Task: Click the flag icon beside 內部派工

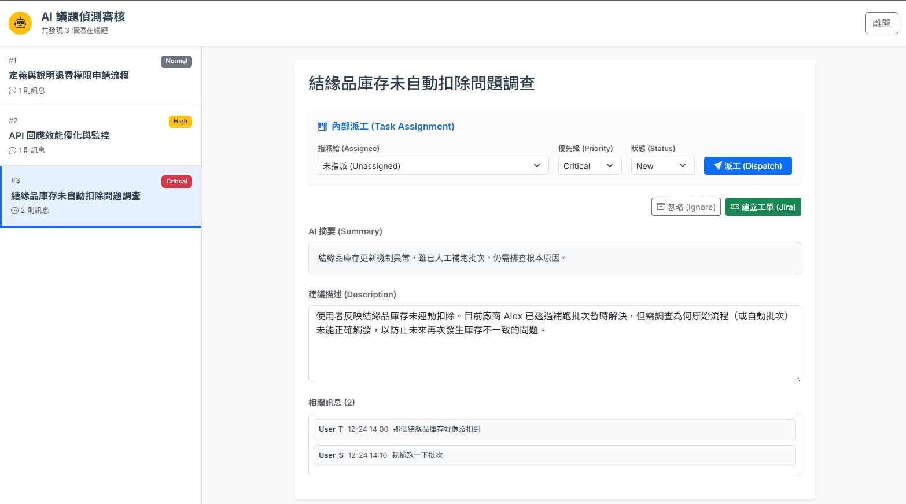Action: click(322, 126)
